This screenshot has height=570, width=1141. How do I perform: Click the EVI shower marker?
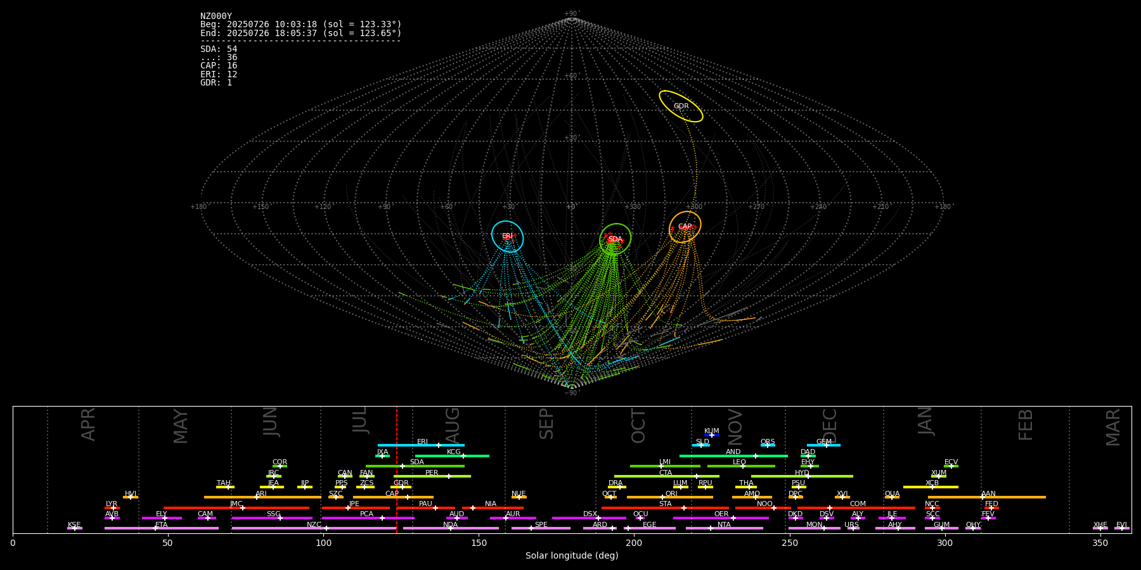(1122, 528)
